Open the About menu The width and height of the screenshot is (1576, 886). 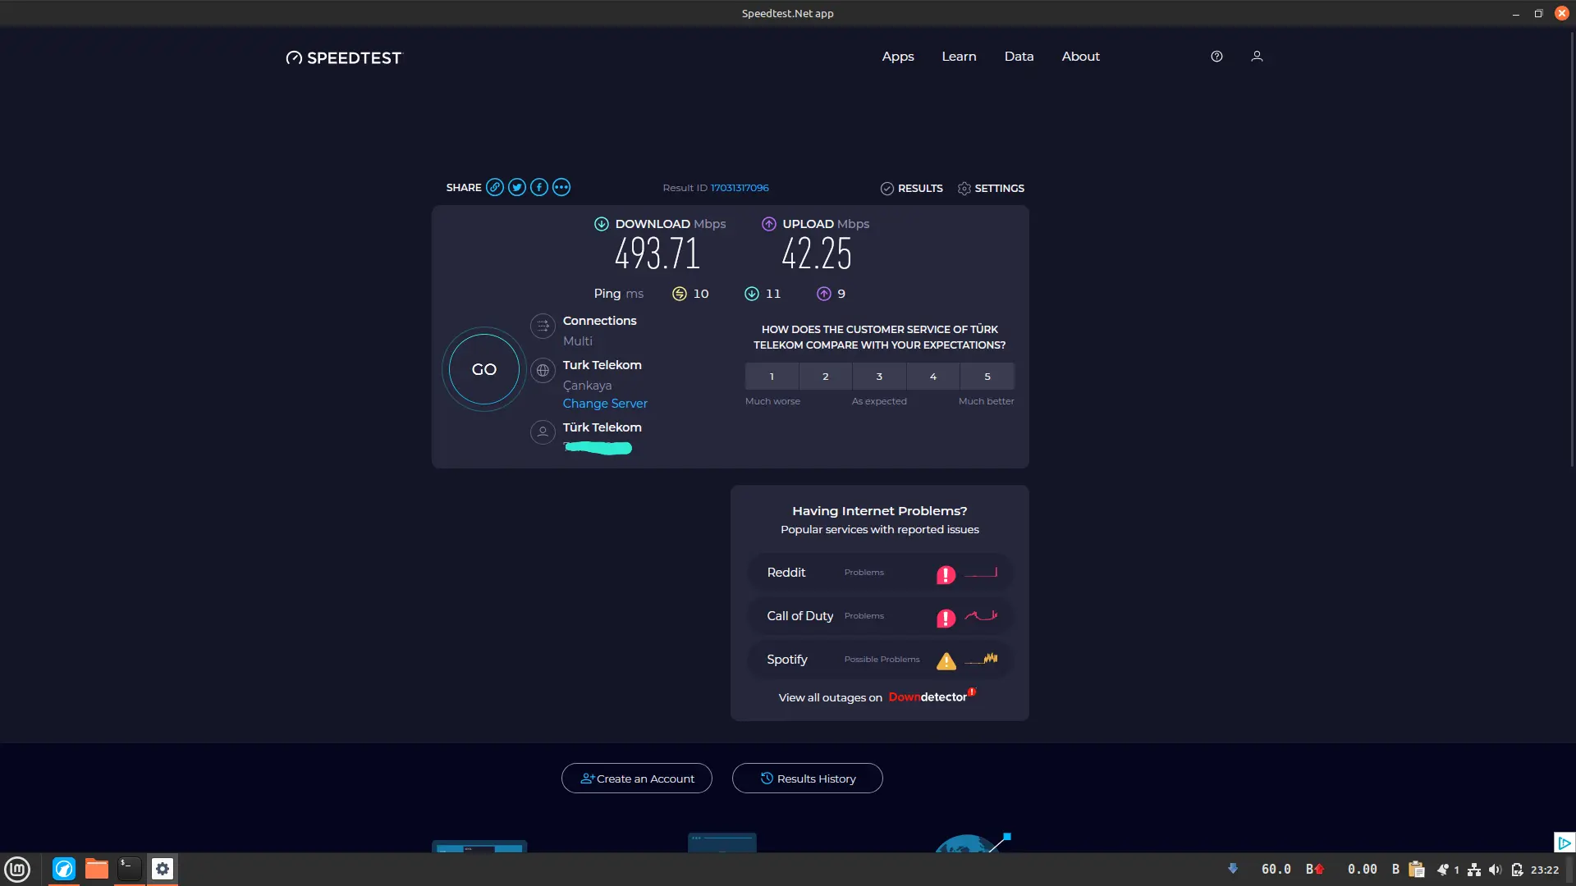click(x=1080, y=57)
